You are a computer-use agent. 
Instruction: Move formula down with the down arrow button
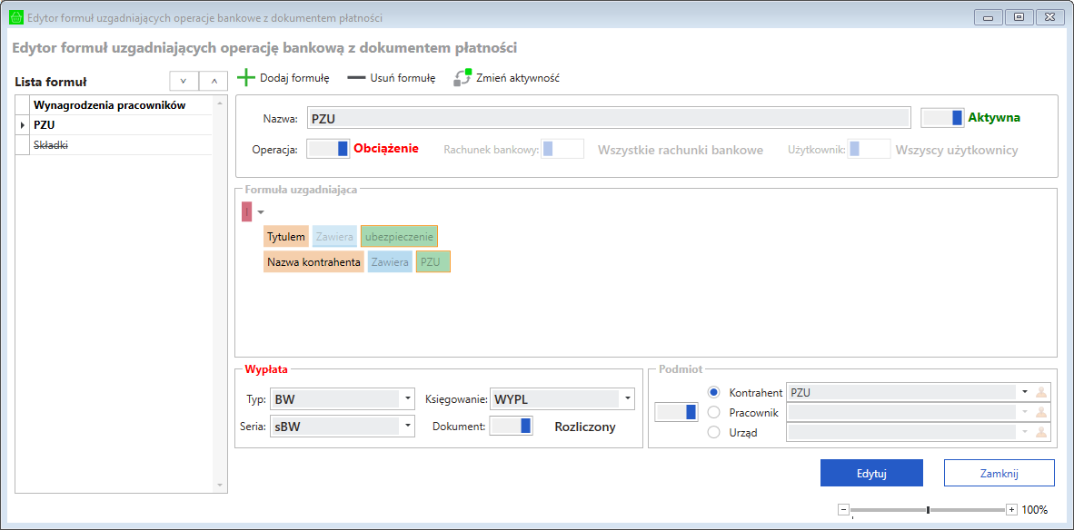pos(184,82)
